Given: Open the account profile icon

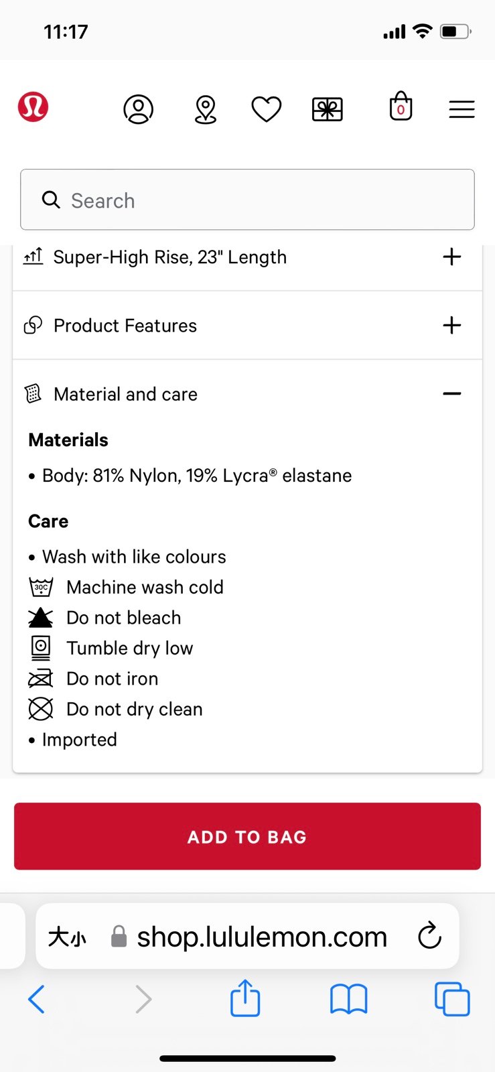Looking at the screenshot, I should 139,109.
